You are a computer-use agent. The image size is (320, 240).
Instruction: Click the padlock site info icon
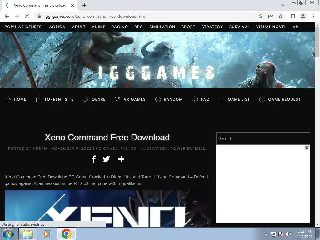tap(39, 16)
